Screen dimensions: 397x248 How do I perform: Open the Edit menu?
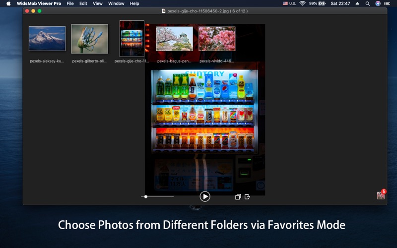(83, 3)
